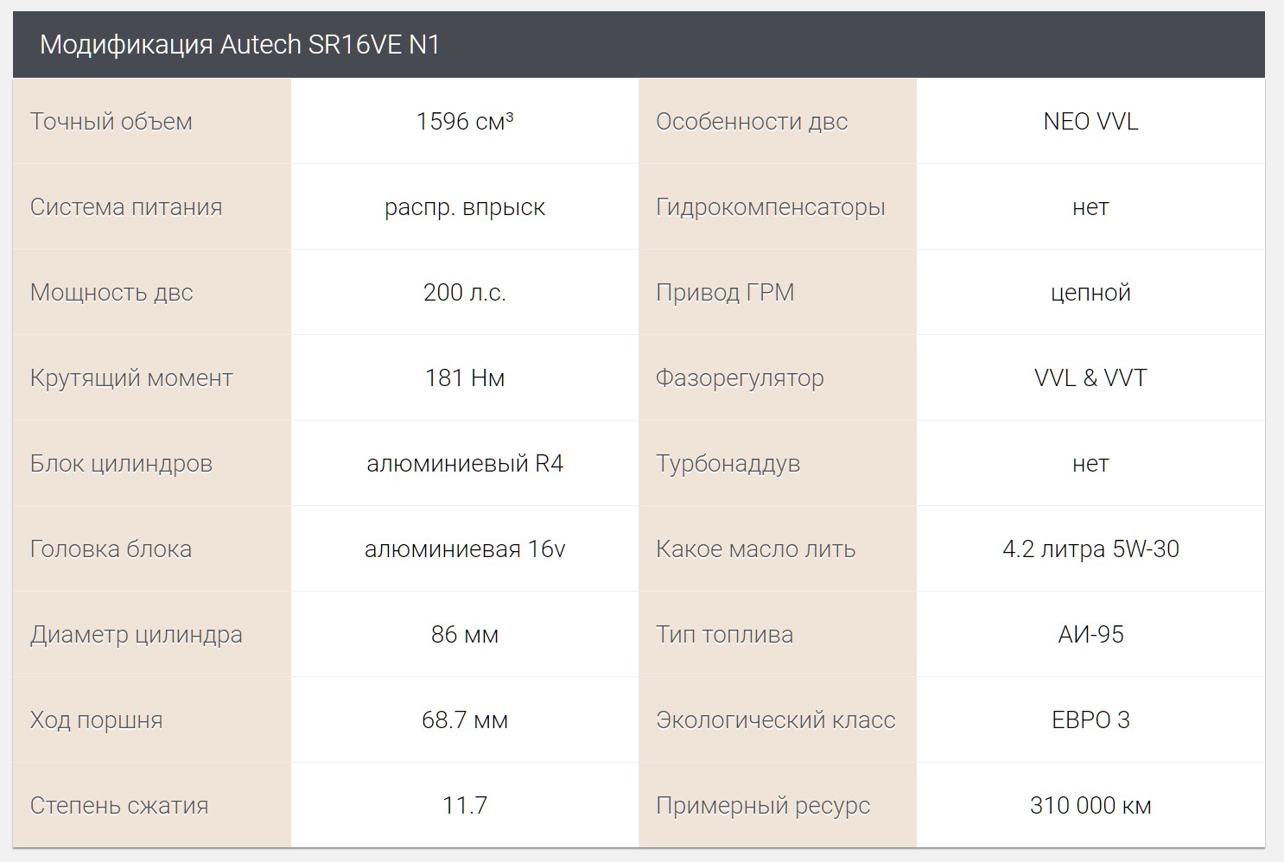Select the "Примерный ресурс" label
The image size is (1284, 862).
pyautogui.click(x=763, y=806)
